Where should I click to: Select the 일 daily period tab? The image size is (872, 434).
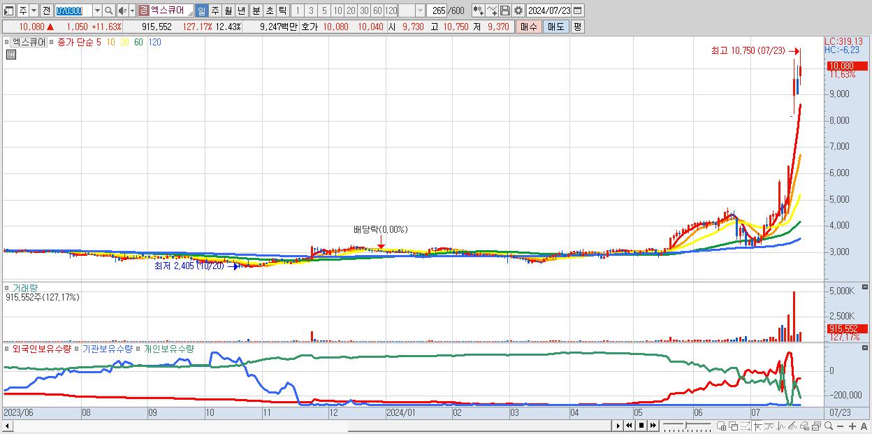click(x=201, y=10)
